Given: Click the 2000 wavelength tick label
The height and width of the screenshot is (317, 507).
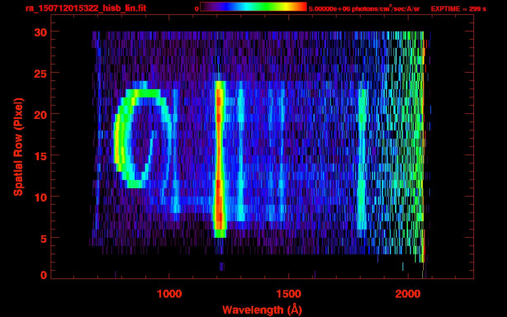Looking at the screenshot, I should 408,294.
